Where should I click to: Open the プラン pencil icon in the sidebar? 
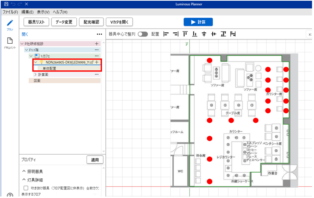(x=10, y=23)
